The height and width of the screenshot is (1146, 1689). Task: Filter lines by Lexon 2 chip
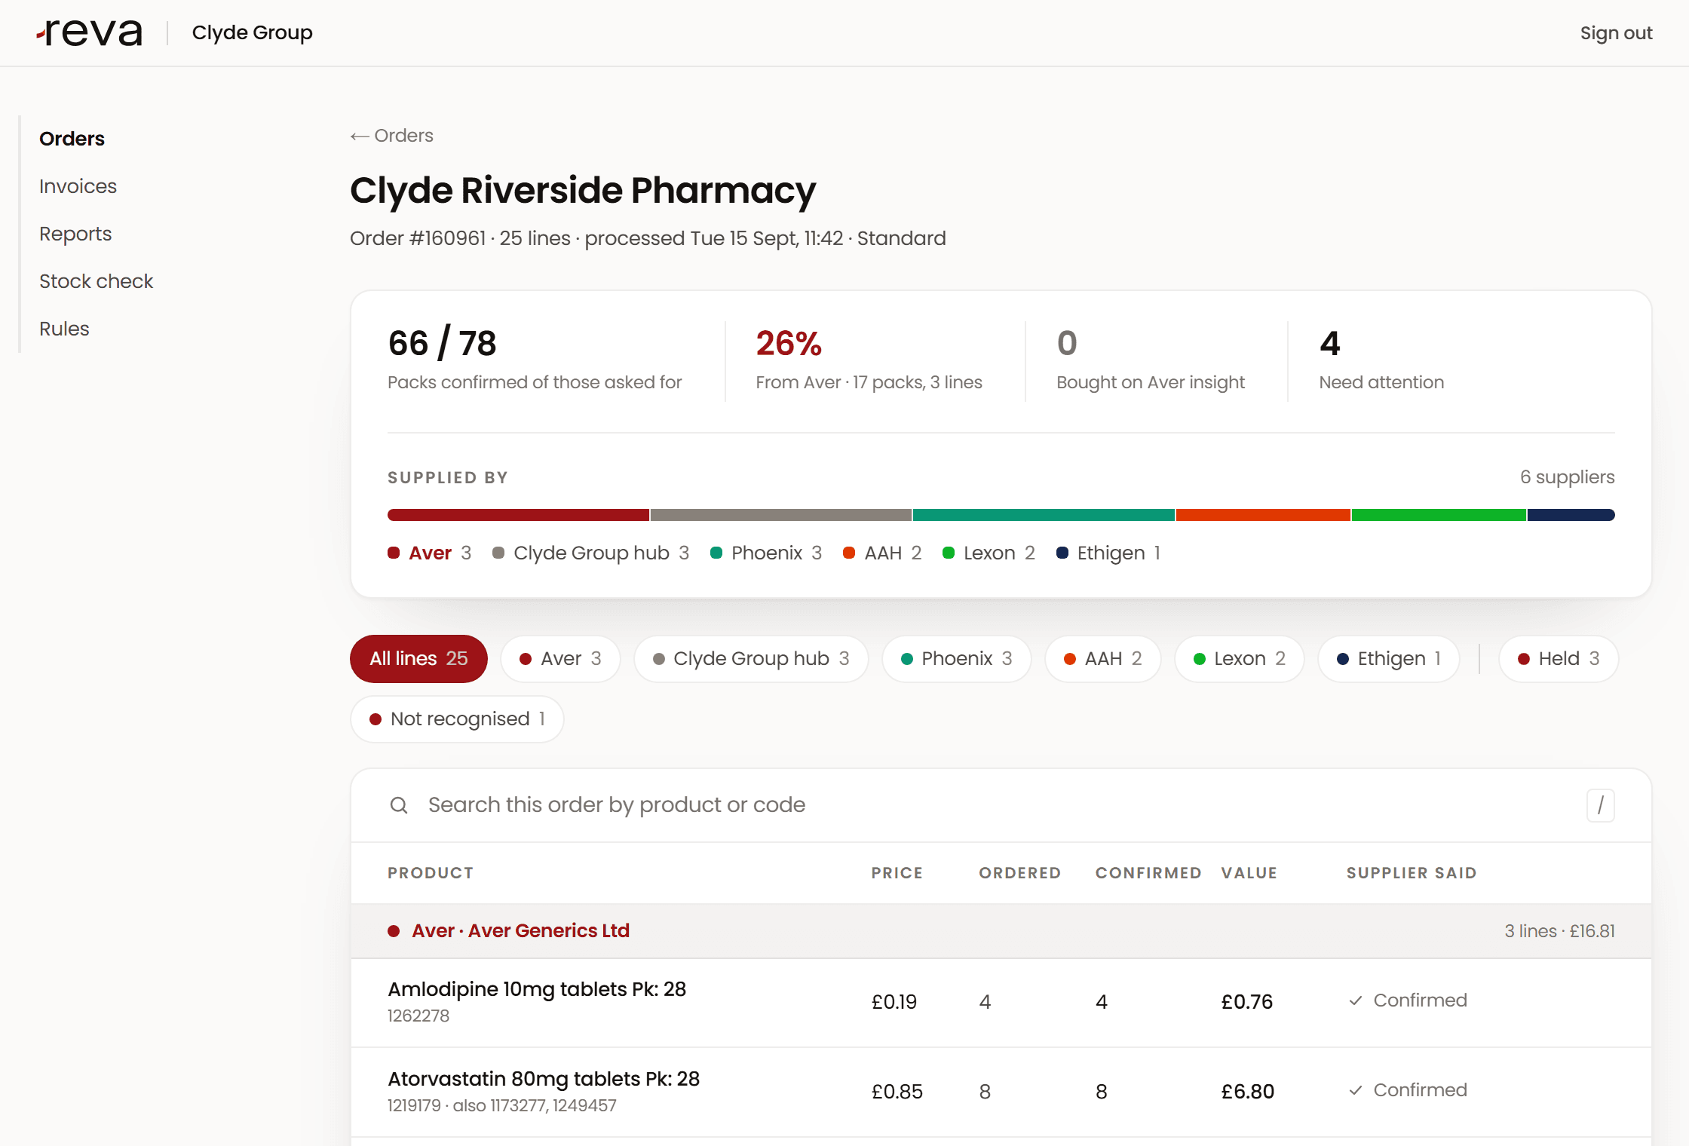tap(1240, 659)
